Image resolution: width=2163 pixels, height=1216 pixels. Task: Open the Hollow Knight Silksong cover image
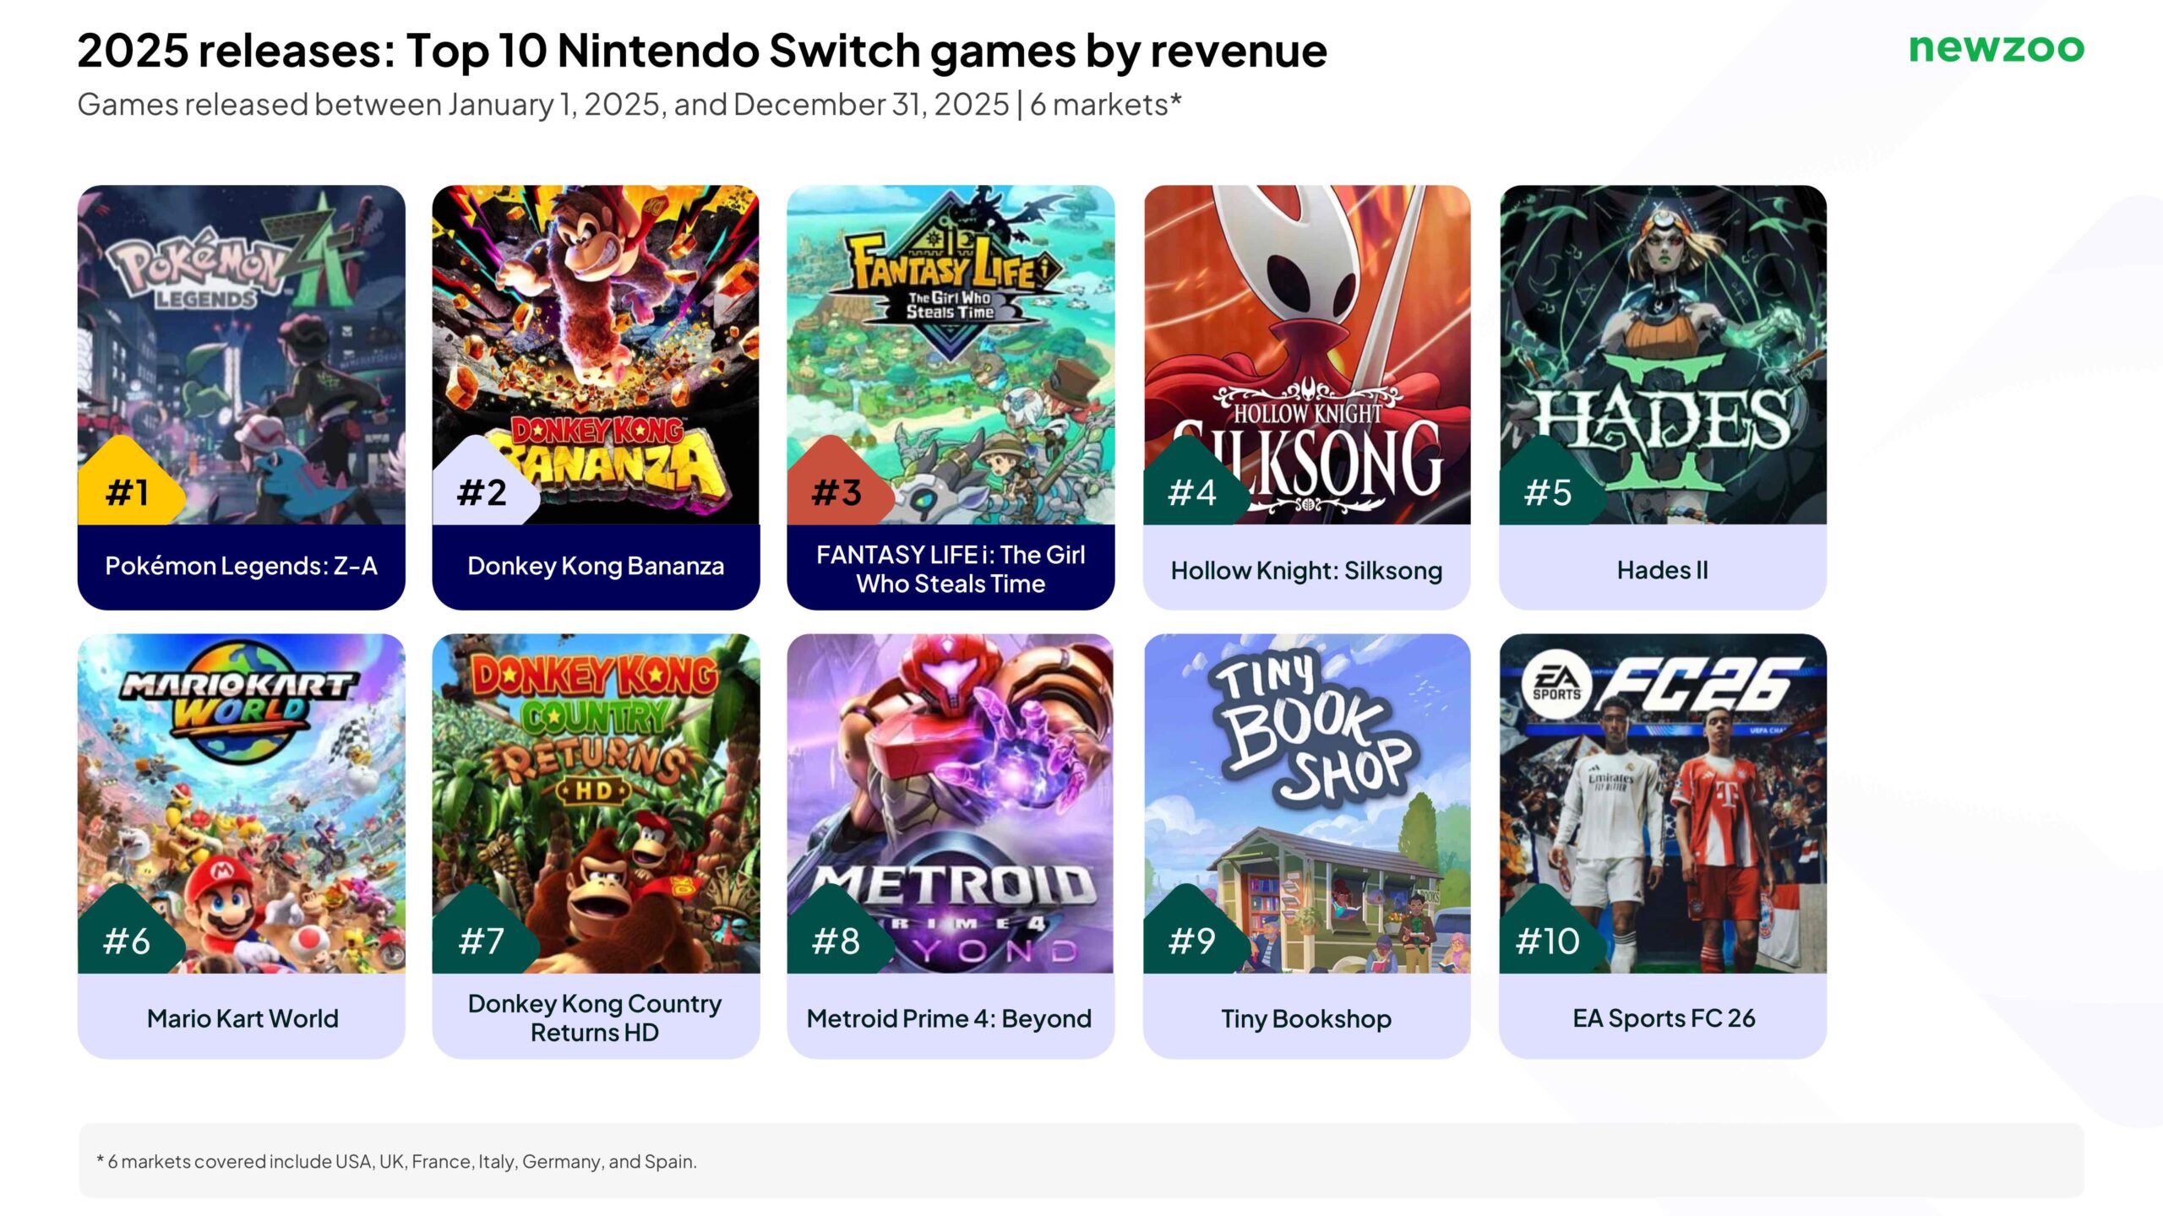point(1306,338)
